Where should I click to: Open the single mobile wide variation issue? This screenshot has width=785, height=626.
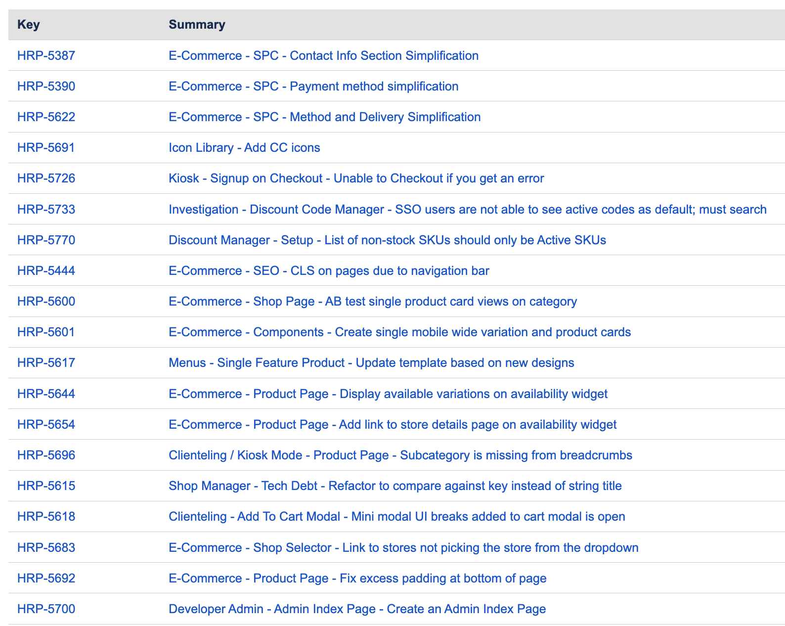[399, 332]
